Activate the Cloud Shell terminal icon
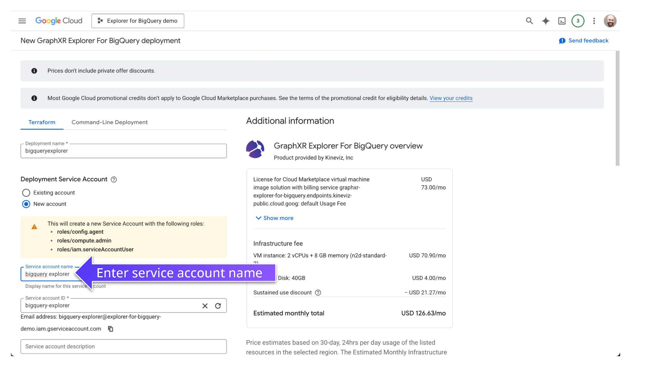The width and height of the screenshot is (653, 367). coord(562,21)
